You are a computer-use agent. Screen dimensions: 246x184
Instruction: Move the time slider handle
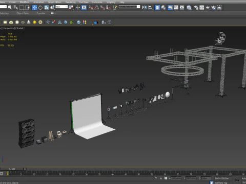(x=12, y=169)
